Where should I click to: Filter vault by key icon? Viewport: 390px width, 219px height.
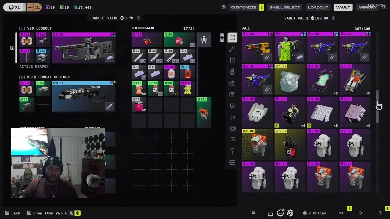click(232, 151)
